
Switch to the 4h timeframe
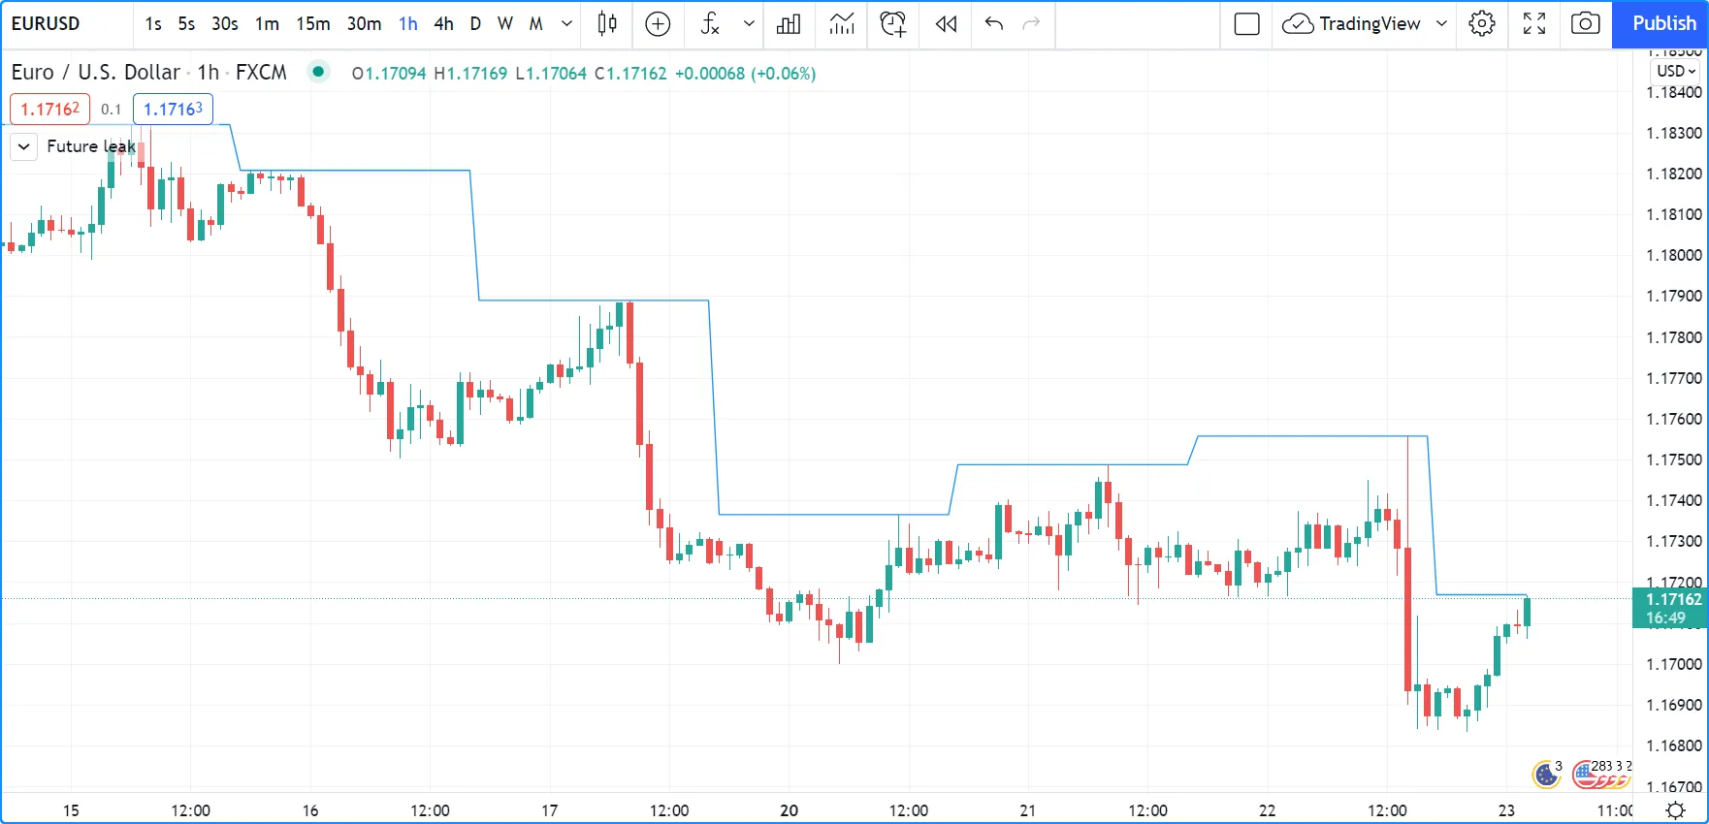click(443, 24)
